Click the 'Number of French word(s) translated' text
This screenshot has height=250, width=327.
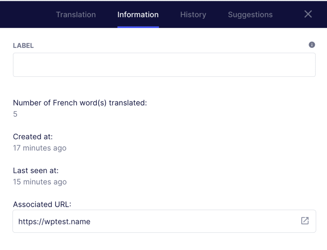click(80, 103)
